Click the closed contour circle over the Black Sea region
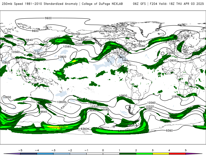206x155 pixels. pos(185,47)
